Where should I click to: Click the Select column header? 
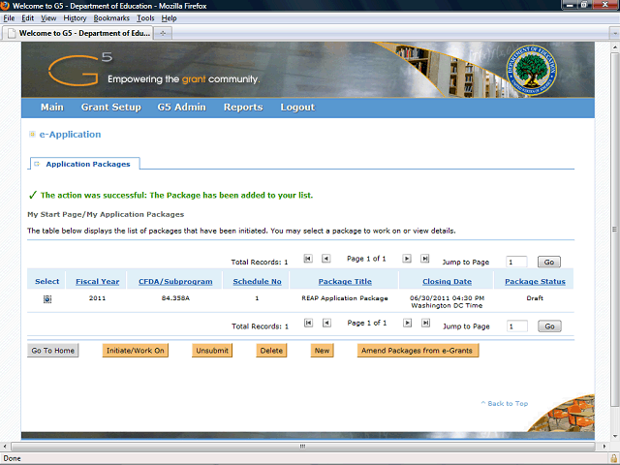47,282
